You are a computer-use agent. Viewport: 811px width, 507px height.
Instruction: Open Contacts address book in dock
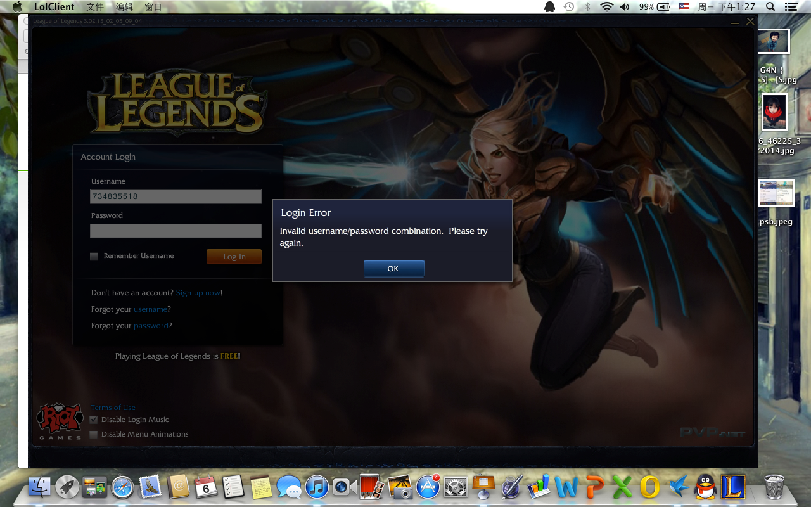pyautogui.click(x=178, y=487)
